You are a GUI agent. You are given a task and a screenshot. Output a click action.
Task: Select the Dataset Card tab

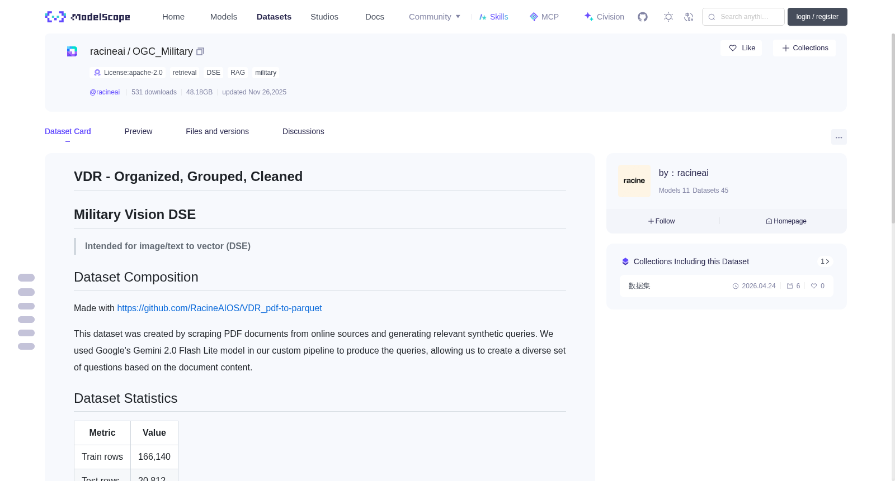coord(68,131)
